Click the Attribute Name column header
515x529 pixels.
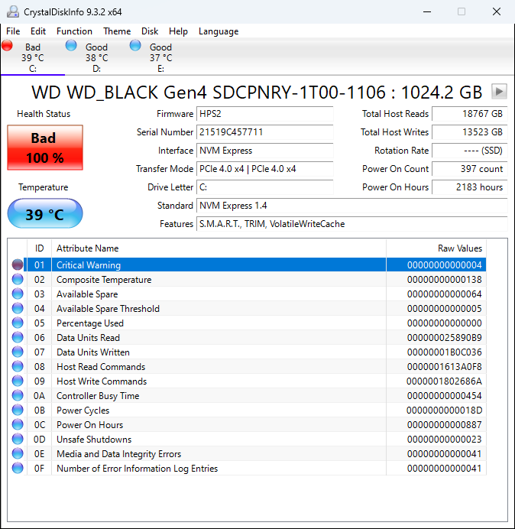click(x=219, y=248)
